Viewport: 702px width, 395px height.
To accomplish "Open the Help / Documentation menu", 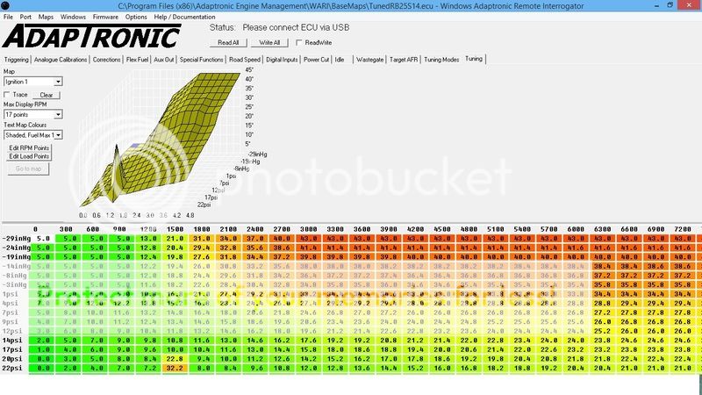I will (183, 17).
